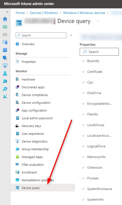This screenshot has width=122, height=205.
Task: Click the Device query page icon
Action: point(19,23)
